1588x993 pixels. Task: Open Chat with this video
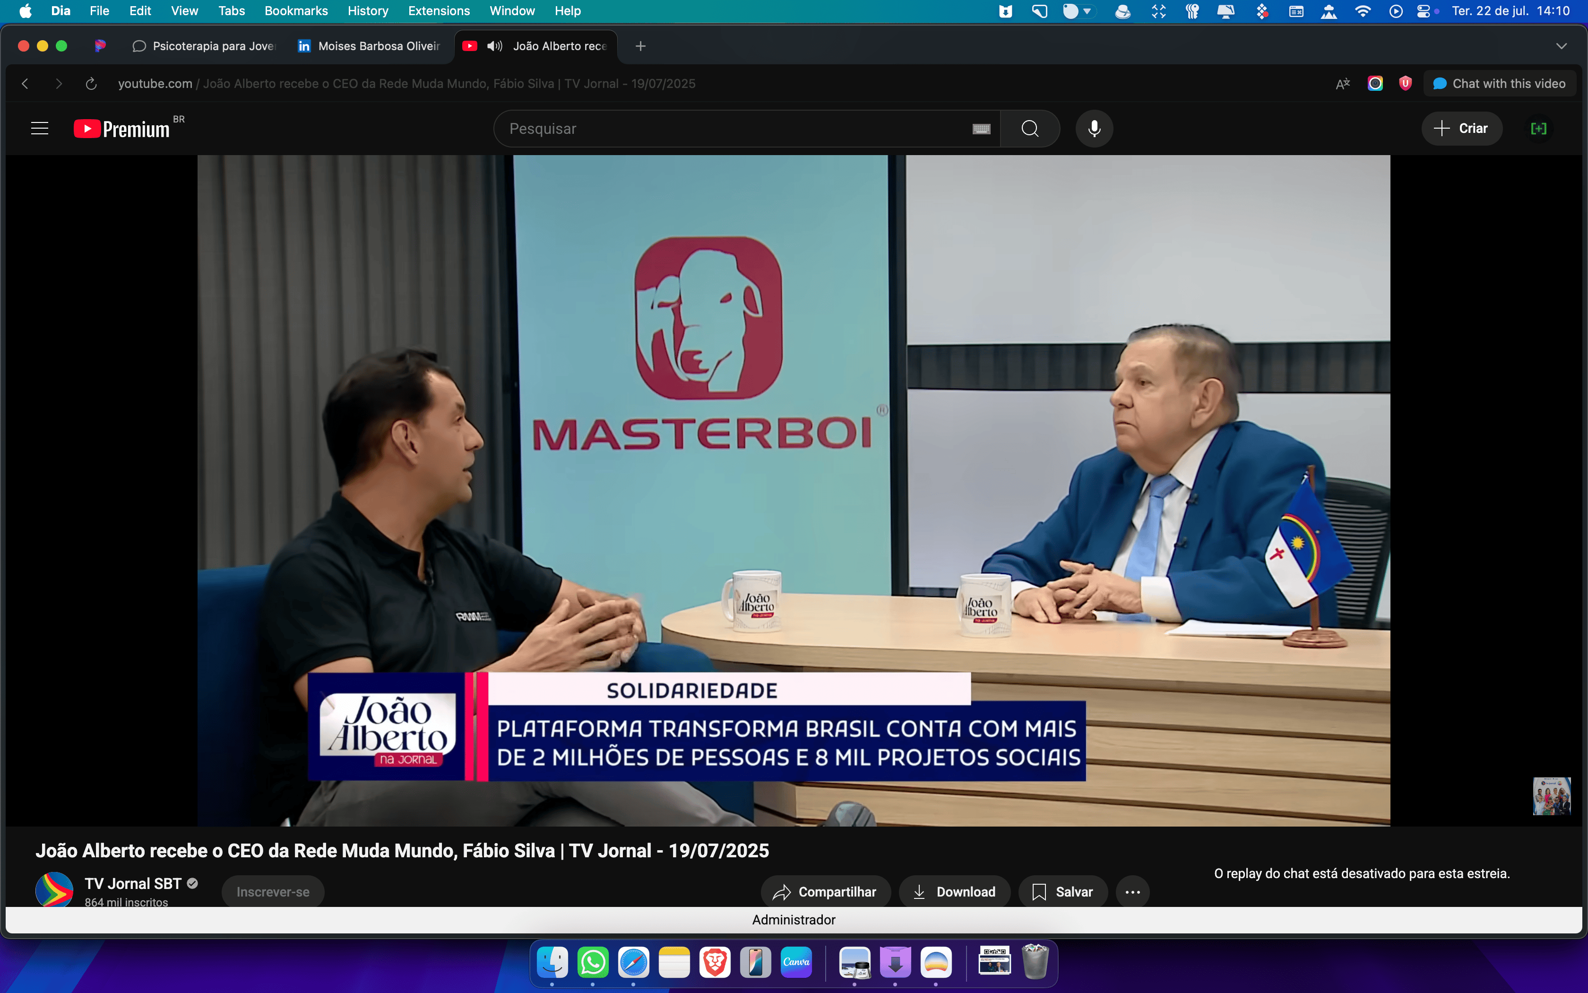point(1500,83)
